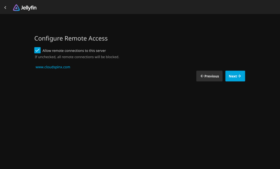The height and width of the screenshot is (169, 280).
Task: Click the purple gem icon beside Jellyfin wordmark
Action: (x=17, y=7)
